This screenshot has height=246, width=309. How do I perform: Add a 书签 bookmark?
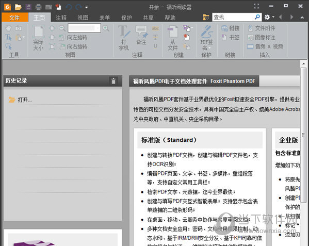tap(230, 37)
